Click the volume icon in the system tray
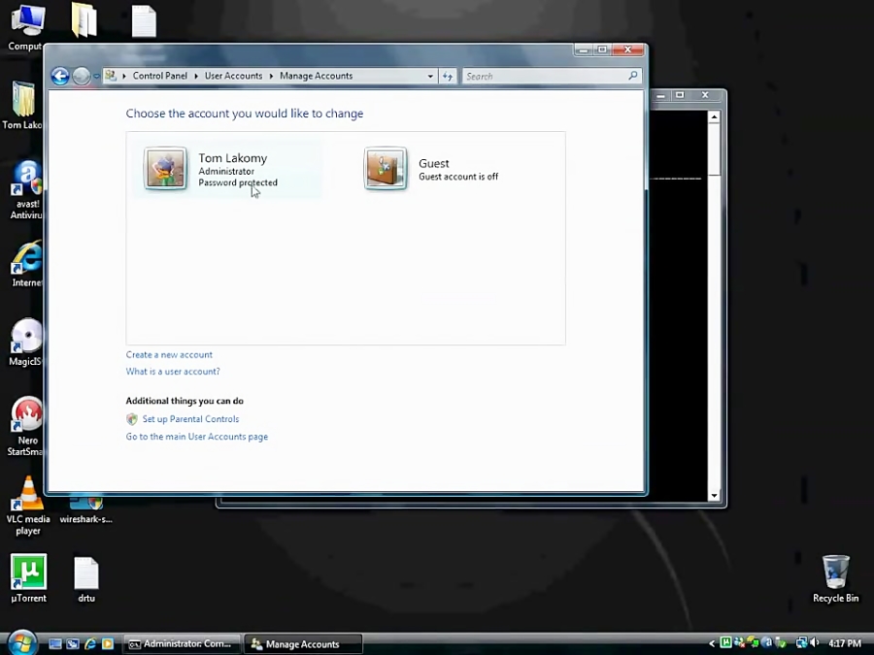The width and height of the screenshot is (874, 655). click(816, 643)
